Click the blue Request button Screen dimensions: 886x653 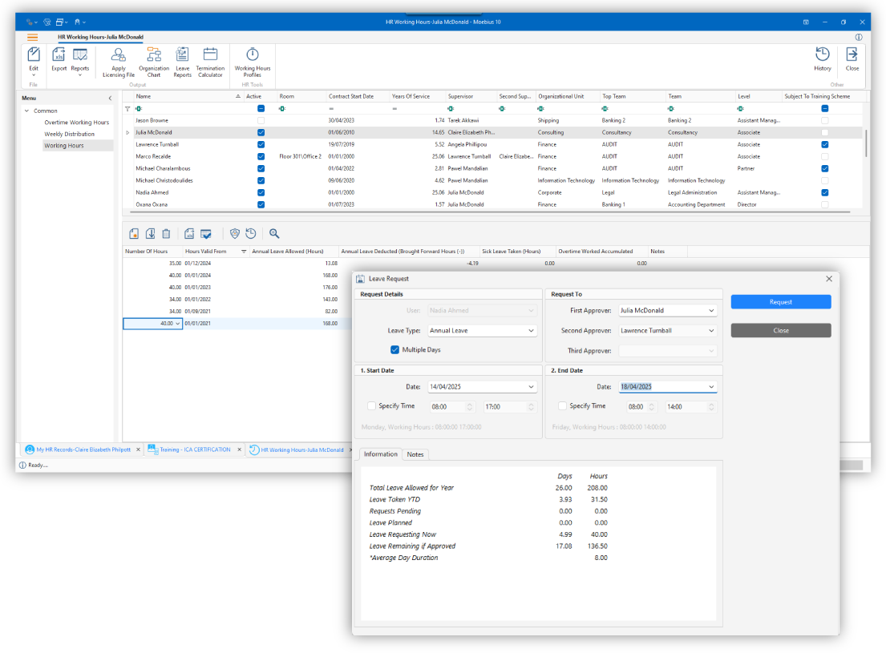pos(780,302)
